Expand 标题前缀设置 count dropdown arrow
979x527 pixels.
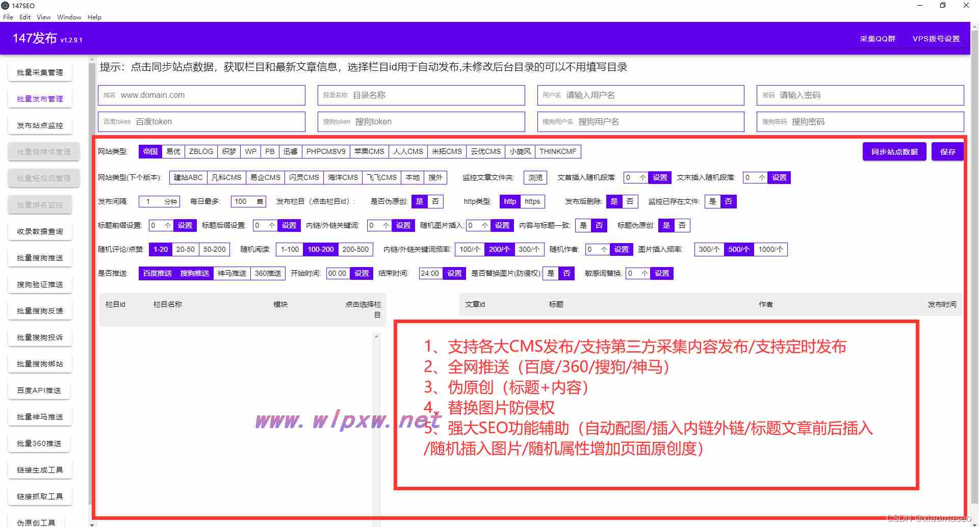(x=167, y=225)
